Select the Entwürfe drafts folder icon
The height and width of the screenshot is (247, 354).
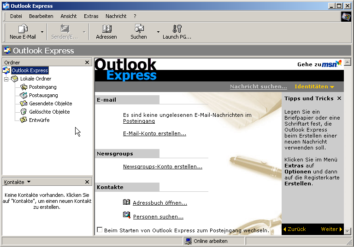click(24, 120)
